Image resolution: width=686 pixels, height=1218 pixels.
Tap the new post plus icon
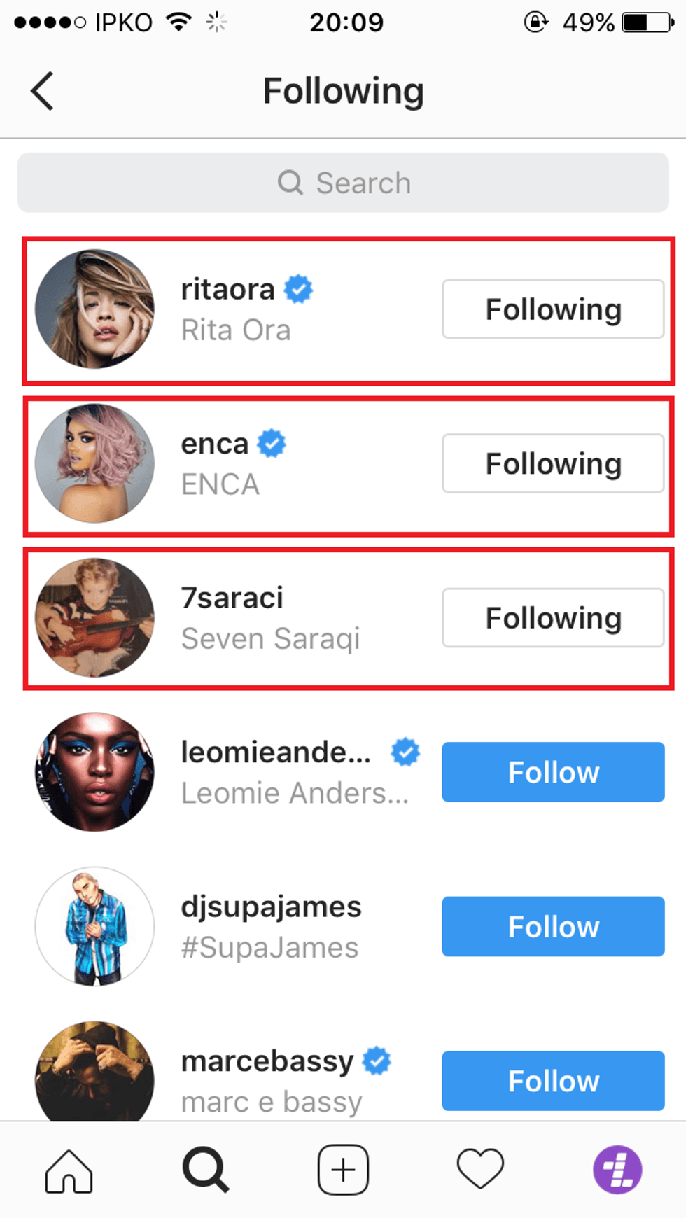tap(343, 1169)
